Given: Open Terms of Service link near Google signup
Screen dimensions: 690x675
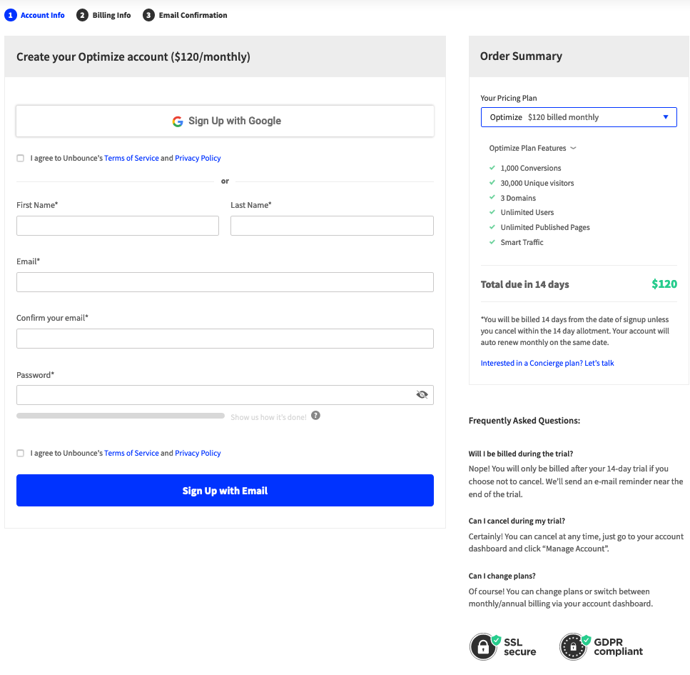Looking at the screenshot, I should (x=131, y=158).
